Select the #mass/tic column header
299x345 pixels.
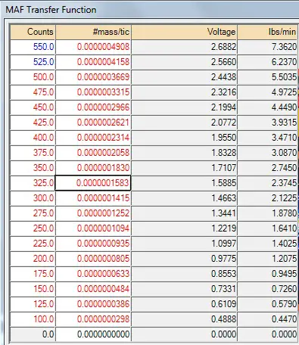pyautogui.click(x=93, y=32)
